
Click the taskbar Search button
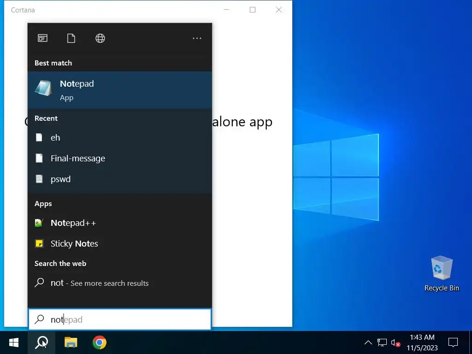coord(41,342)
